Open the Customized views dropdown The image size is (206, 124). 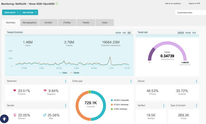click(190, 13)
